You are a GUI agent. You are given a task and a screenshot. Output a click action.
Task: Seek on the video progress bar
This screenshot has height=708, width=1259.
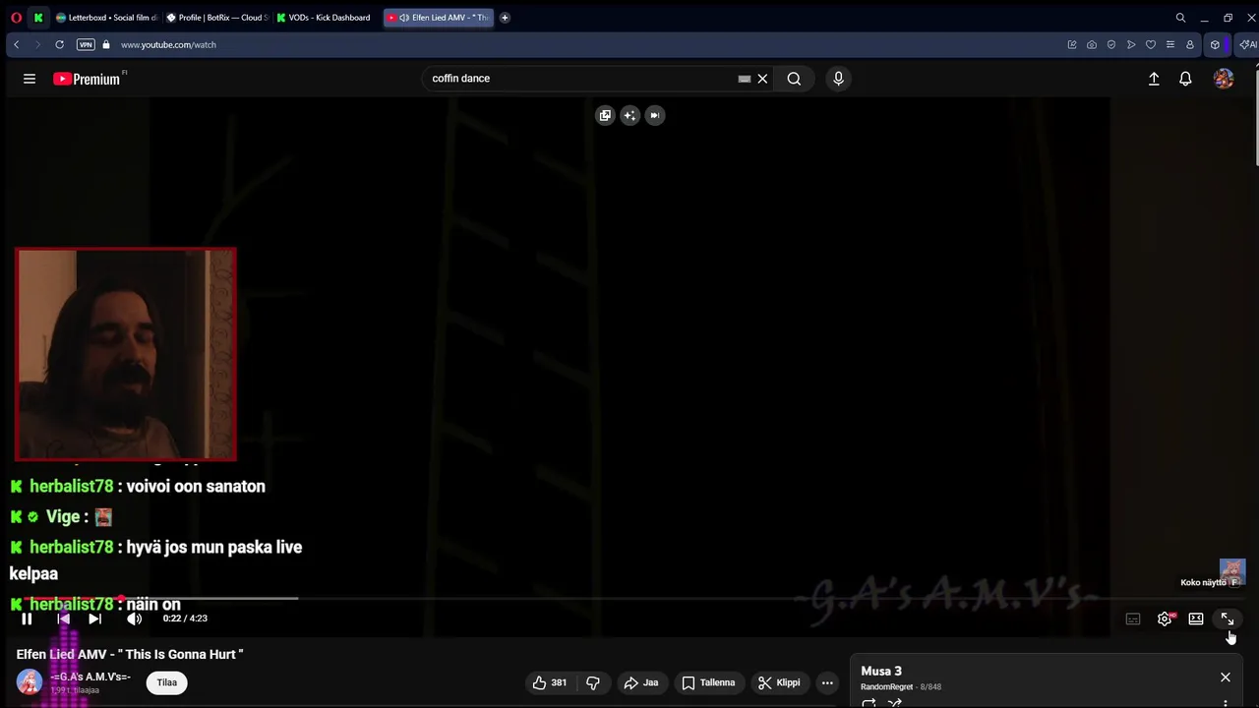tap(629, 598)
